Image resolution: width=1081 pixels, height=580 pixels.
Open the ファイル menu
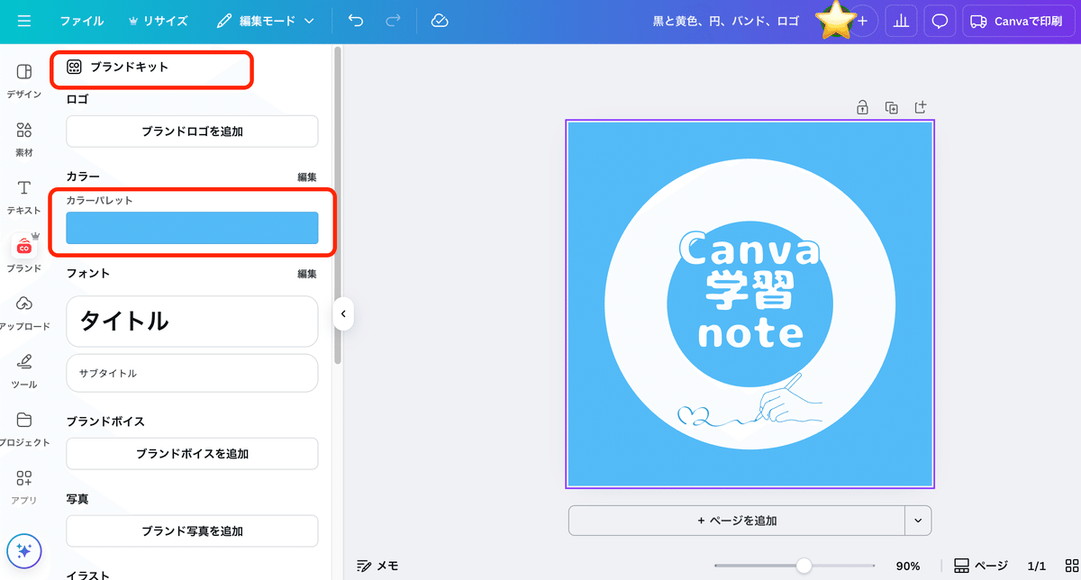[x=82, y=18]
